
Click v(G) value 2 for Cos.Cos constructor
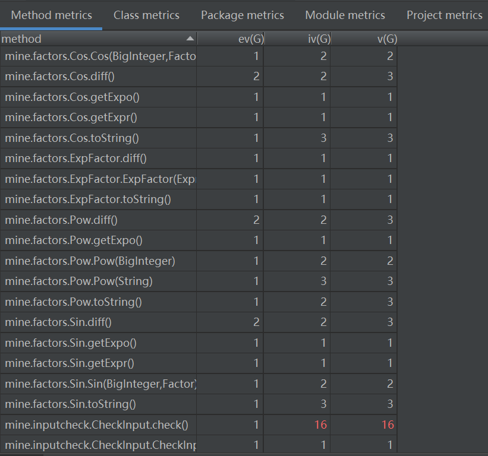click(x=390, y=56)
